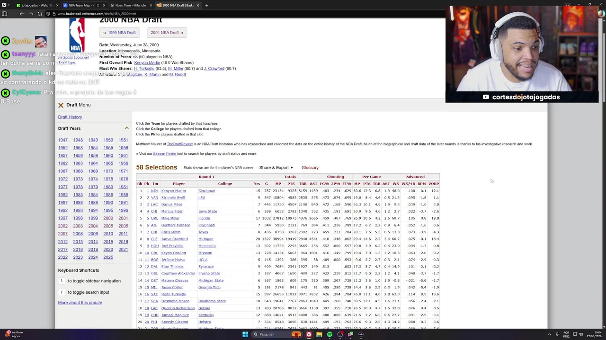
Task: Collapse the Draft Years section
Action: [x=126, y=128]
